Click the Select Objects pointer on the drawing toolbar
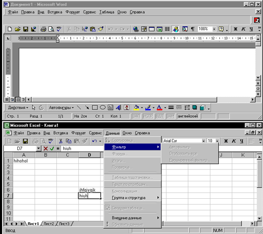The height and width of the screenshot is (234, 263). click(34, 107)
